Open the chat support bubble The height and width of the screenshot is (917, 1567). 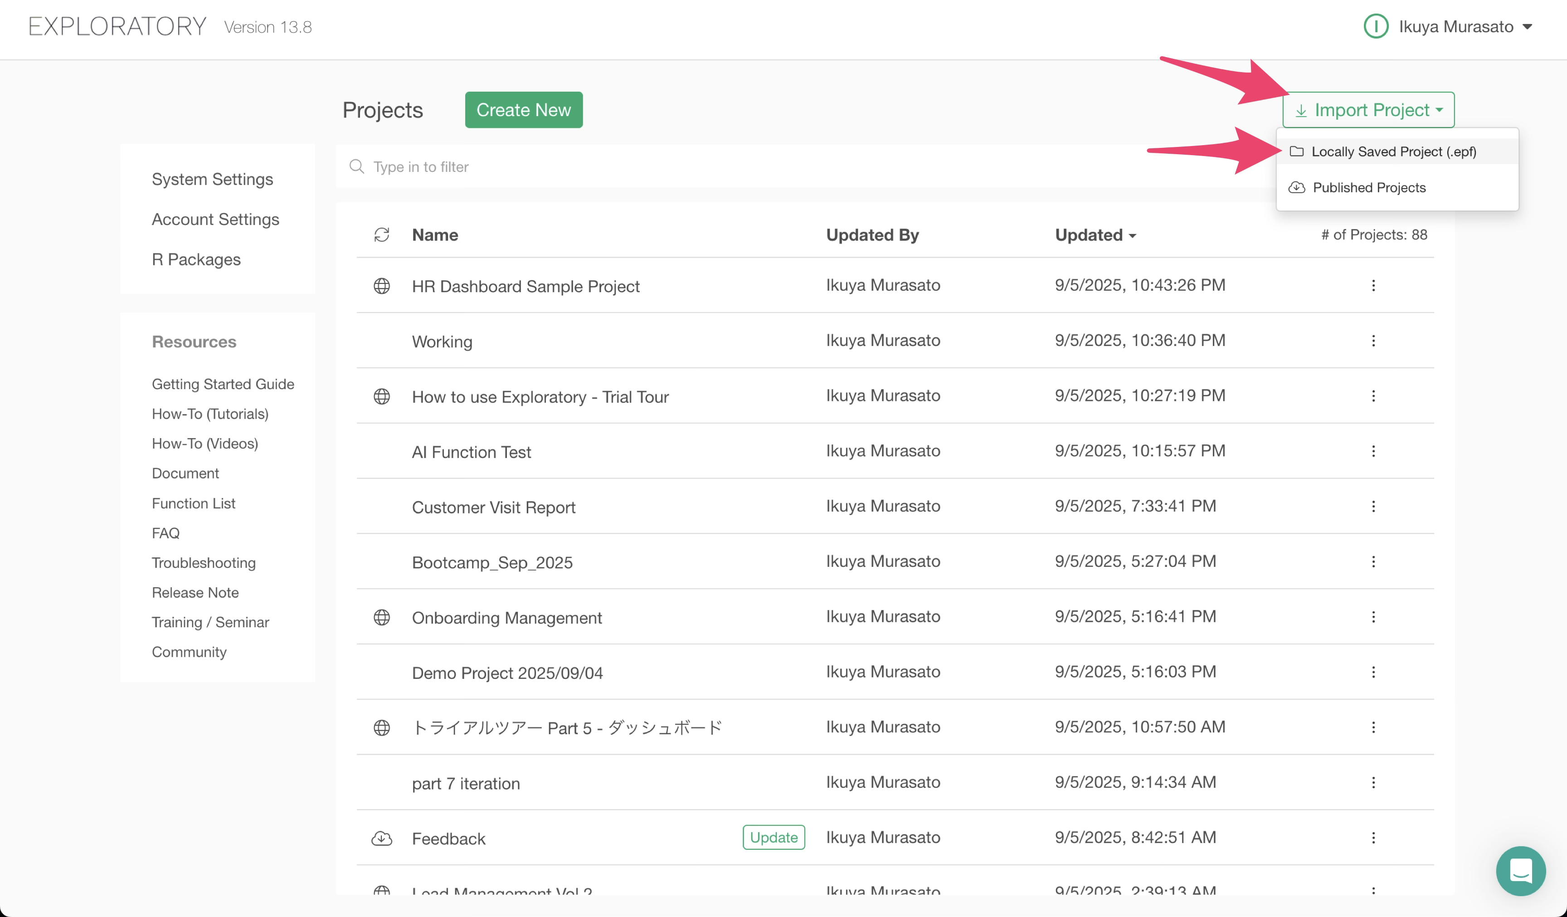(x=1521, y=870)
